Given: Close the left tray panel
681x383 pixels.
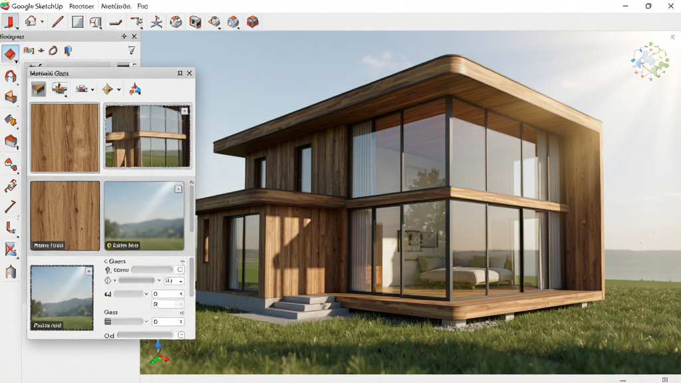Looking at the screenshot, I should [x=134, y=37].
